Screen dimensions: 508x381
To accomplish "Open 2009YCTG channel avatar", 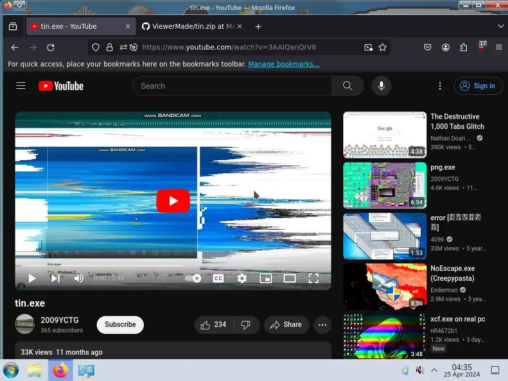I will 25,324.
